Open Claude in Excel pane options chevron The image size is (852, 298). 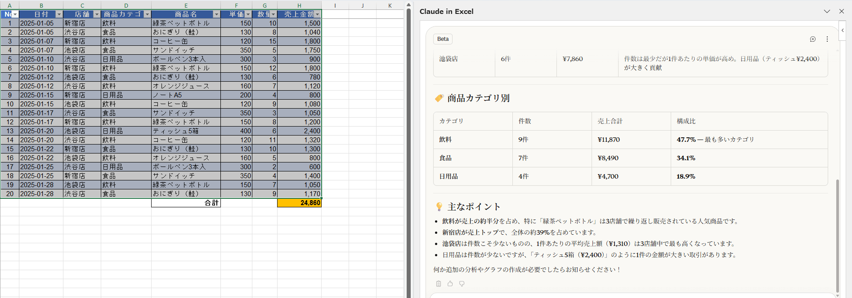click(827, 11)
